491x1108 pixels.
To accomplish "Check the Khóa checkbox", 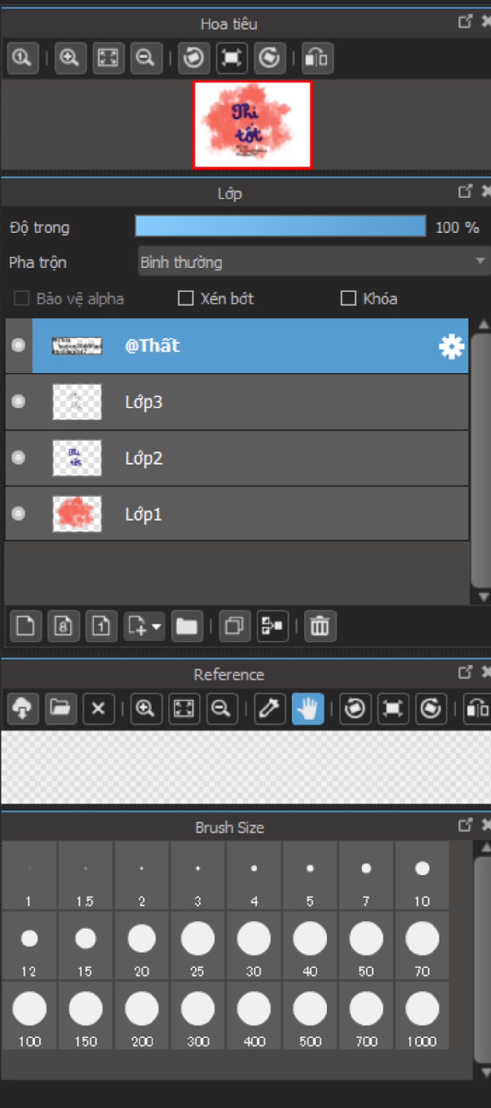I will (348, 298).
